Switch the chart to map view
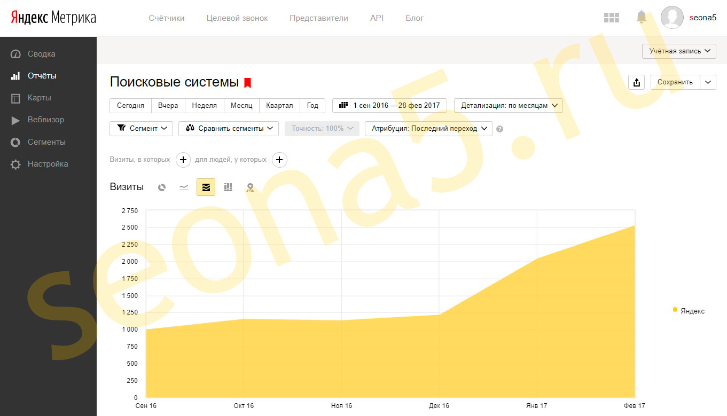Screen dimensions: 727x416 tap(250, 187)
